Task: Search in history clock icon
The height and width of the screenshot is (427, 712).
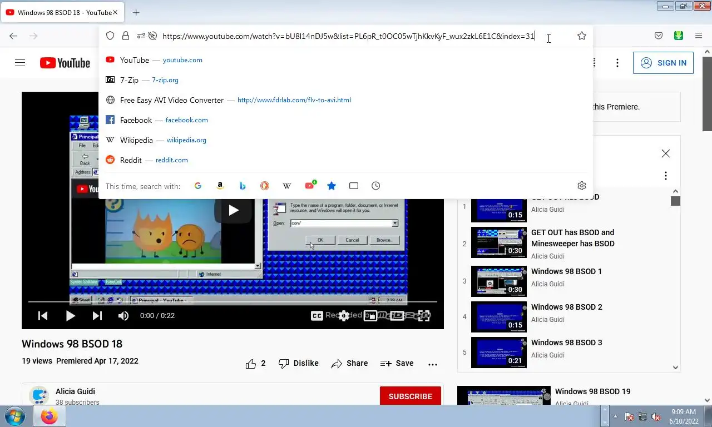Action: [x=376, y=186]
